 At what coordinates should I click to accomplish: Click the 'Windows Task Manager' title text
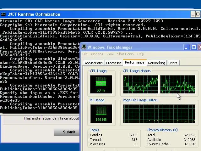[x=110, y=47]
